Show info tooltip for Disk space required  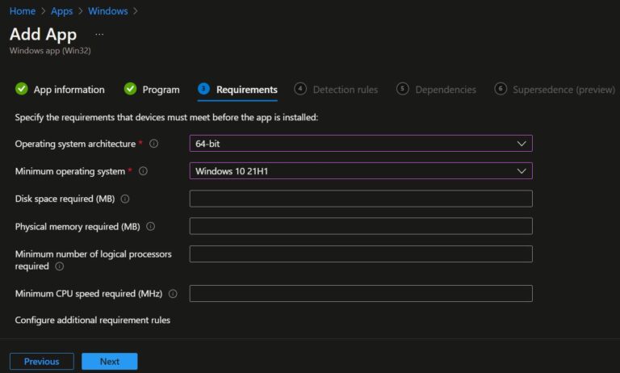(x=125, y=199)
